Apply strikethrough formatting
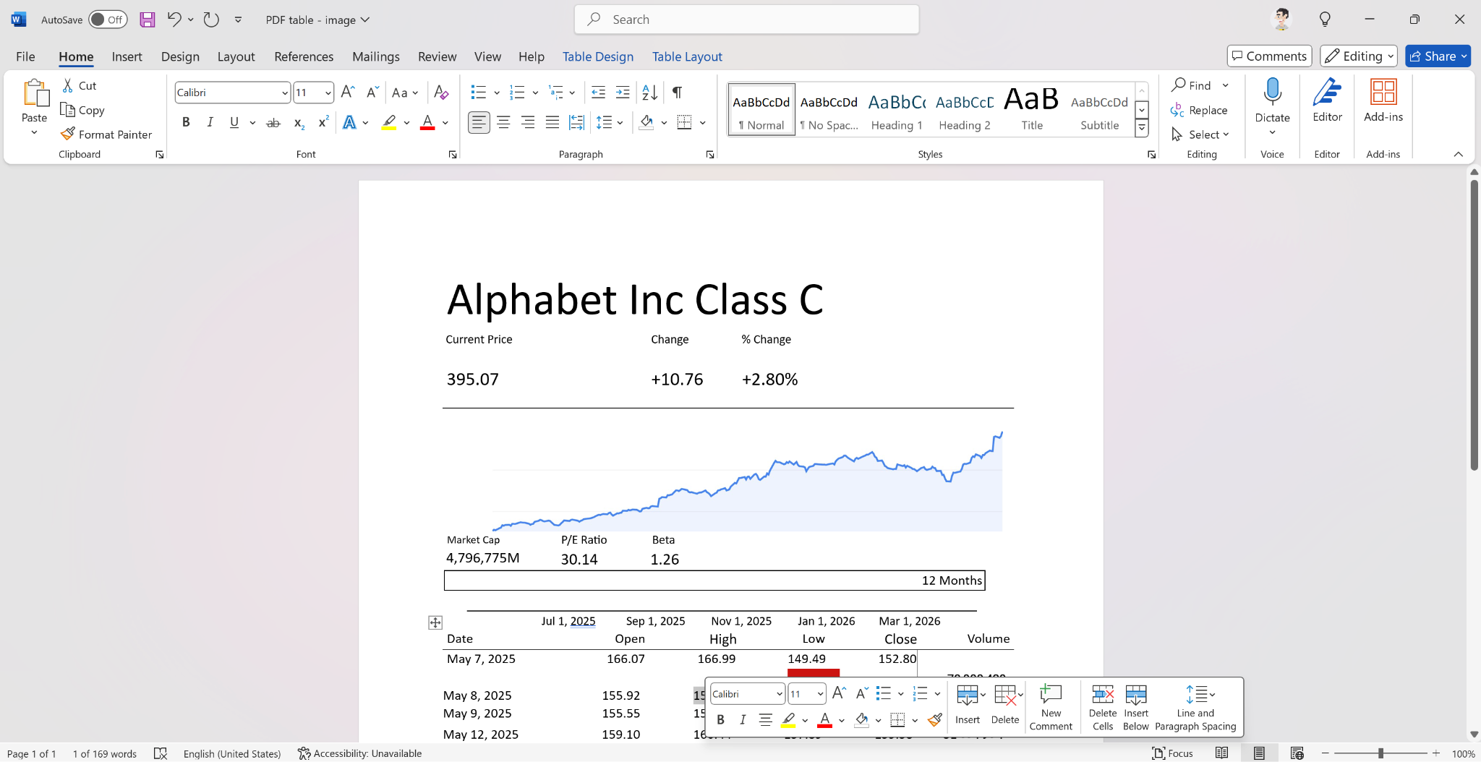This screenshot has width=1481, height=762. point(273,123)
